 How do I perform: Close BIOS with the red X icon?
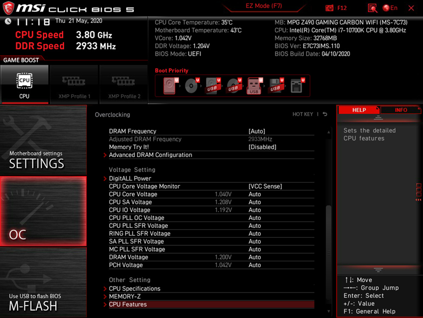pyautogui.click(x=411, y=8)
